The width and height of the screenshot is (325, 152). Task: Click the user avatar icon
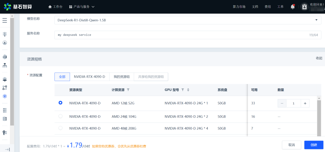(304, 7)
